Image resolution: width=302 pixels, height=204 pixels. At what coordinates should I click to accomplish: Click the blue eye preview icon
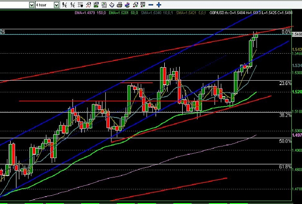coord(127,5)
